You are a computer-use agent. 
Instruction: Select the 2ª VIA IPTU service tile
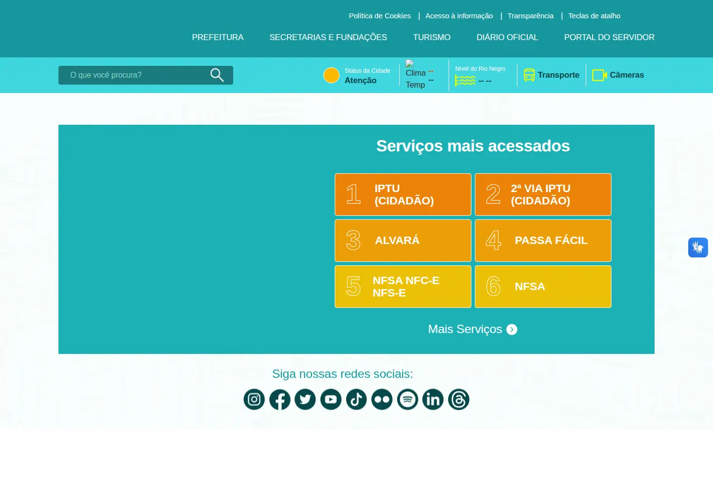tap(543, 195)
